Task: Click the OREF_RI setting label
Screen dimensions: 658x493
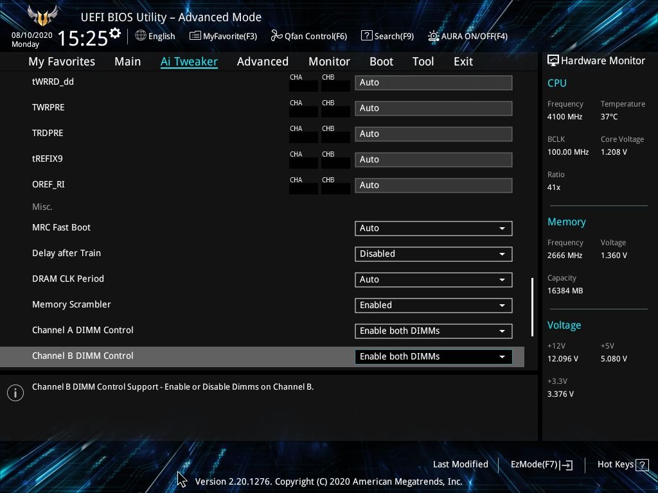Action: pyautogui.click(x=48, y=184)
